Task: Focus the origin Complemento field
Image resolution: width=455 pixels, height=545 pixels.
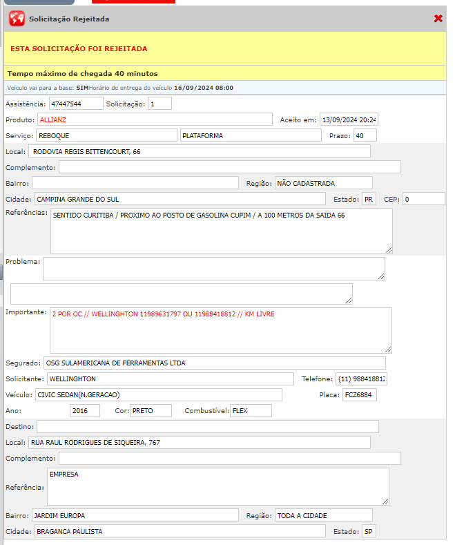Action: click(230, 167)
